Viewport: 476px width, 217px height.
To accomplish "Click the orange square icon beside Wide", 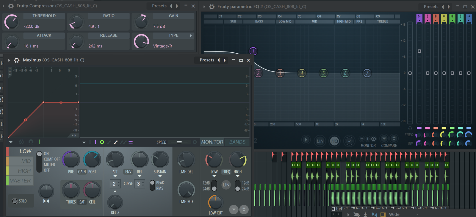I will (383, 214).
